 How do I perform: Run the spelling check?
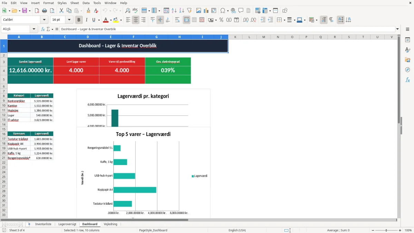pos(135,11)
